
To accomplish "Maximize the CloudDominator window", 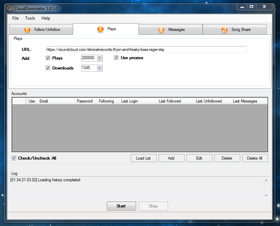I will [251, 7].
